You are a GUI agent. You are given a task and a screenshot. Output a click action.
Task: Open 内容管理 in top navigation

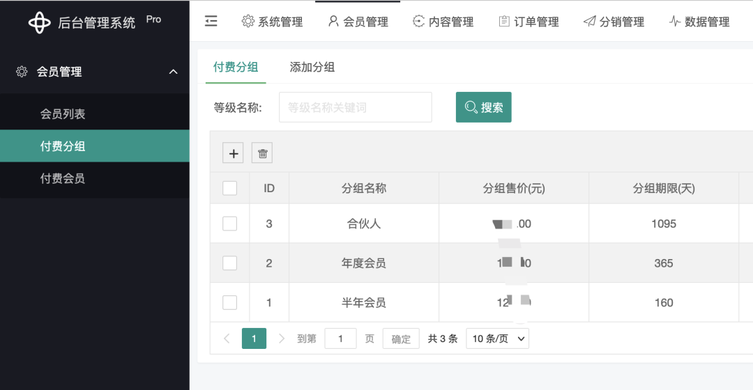443,22
